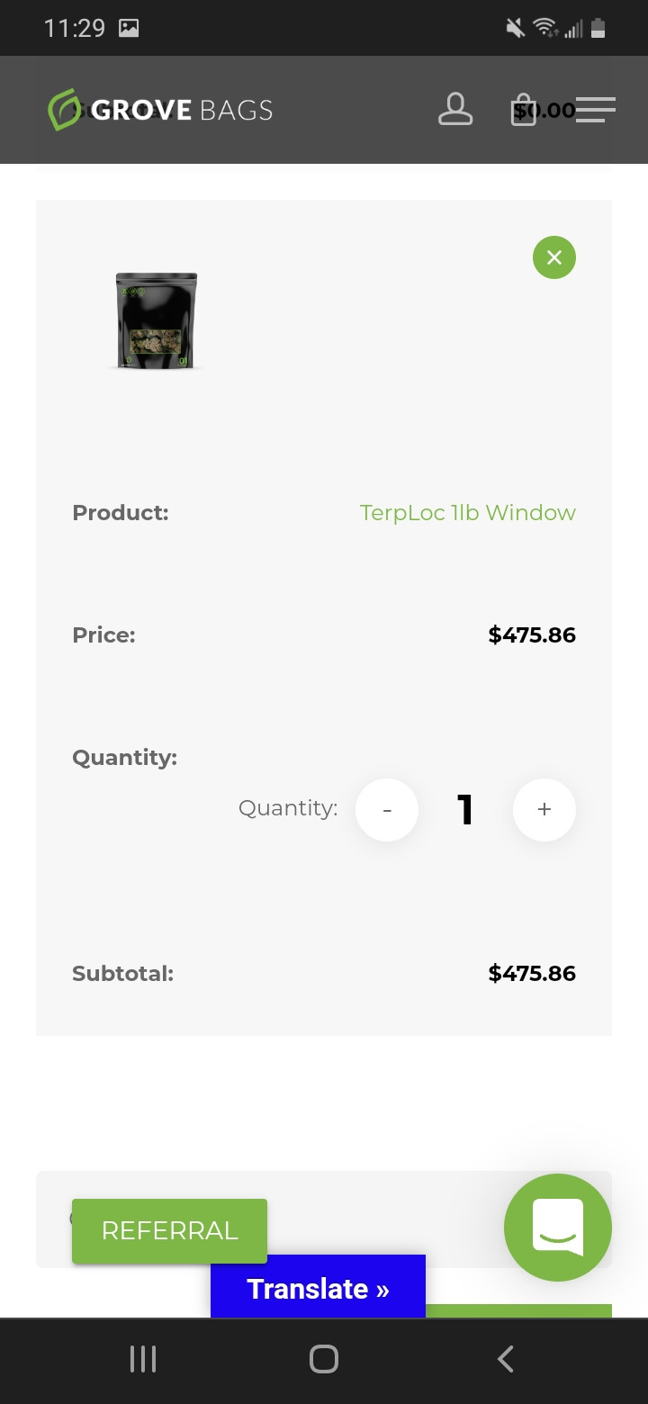
Task: Tap the green button behind Translate
Action: pos(518,1310)
